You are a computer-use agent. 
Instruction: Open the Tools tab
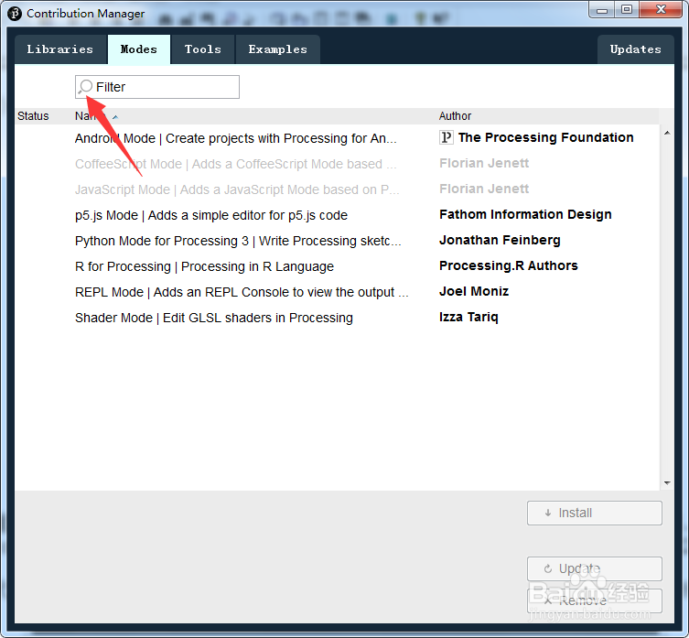click(203, 49)
